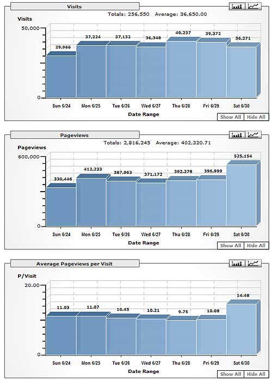Click the Thu 6/28 label under P/Visit chart
The image size is (272, 380).
coord(181,363)
